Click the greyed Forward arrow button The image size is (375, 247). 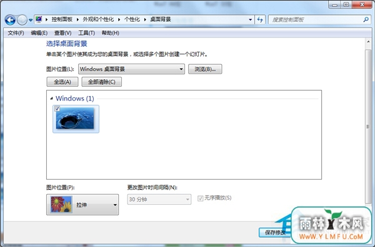[x=22, y=20]
